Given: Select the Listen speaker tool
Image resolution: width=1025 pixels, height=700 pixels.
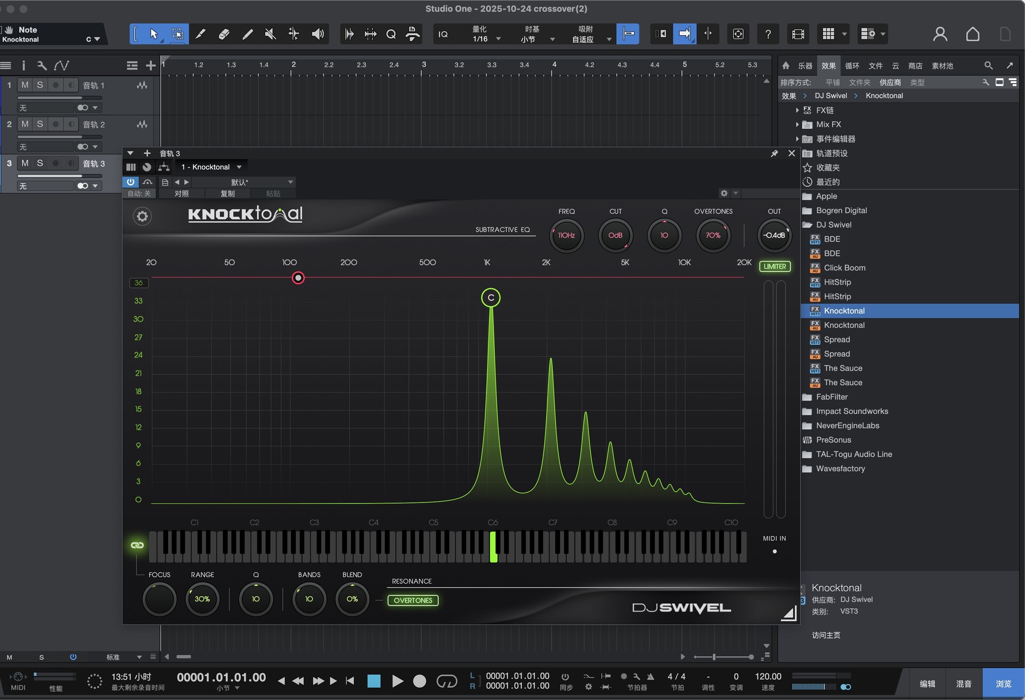Looking at the screenshot, I should coord(318,34).
